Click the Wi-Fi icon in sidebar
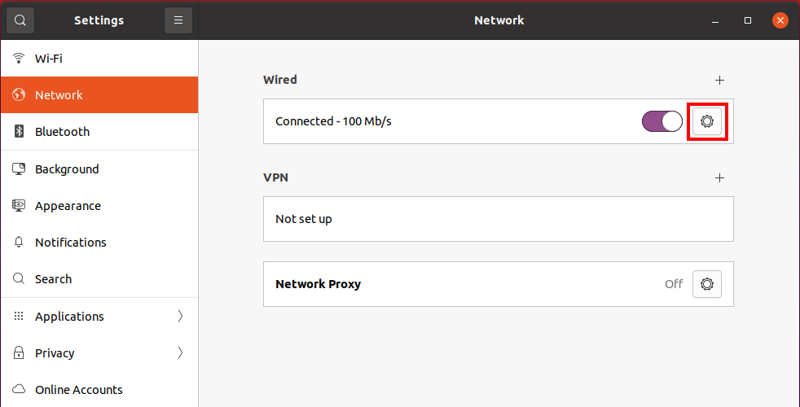800x407 pixels. point(20,59)
